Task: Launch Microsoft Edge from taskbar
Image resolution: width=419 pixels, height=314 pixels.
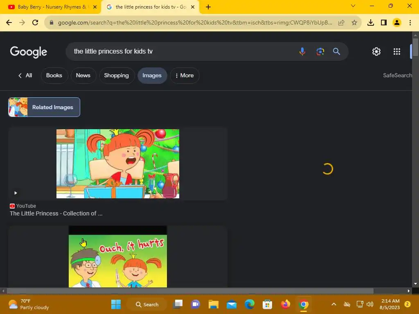Action: (x=249, y=304)
